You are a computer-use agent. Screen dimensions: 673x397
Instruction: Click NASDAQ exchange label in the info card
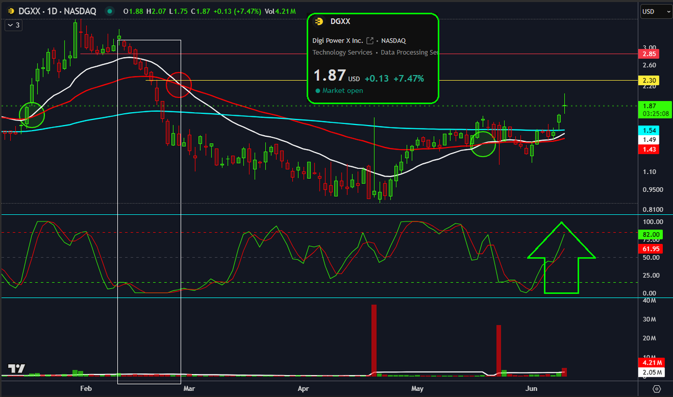coord(393,40)
